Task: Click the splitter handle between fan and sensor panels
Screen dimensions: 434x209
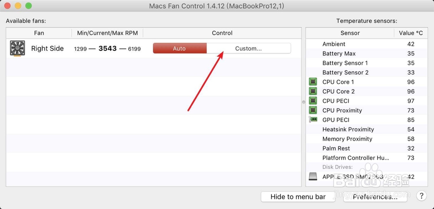Action: (x=304, y=102)
